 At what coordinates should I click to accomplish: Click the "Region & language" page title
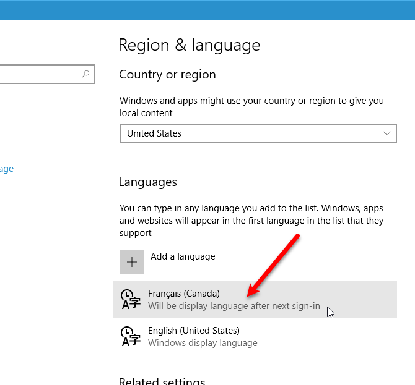(x=189, y=45)
